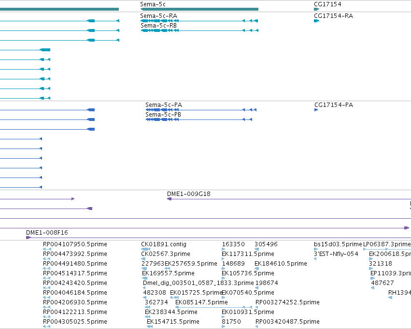Click the Sema-5c gene label
The height and width of the screenshot is (329, 411).
click(153, 4)
